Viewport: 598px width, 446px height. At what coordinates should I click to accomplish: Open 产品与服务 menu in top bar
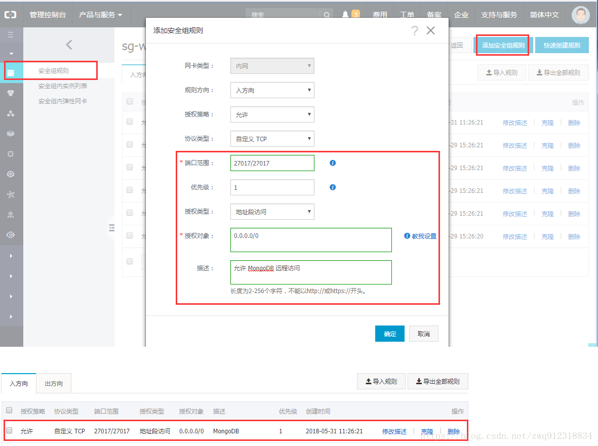[x=101, y=15]
